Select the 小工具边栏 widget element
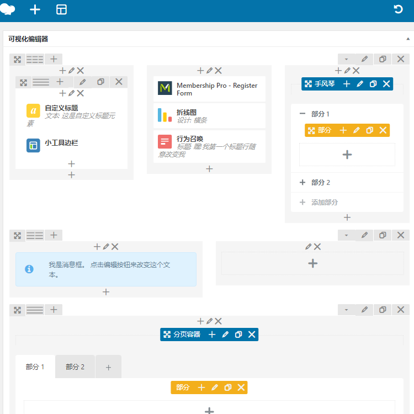 click(x=71, y=145)
